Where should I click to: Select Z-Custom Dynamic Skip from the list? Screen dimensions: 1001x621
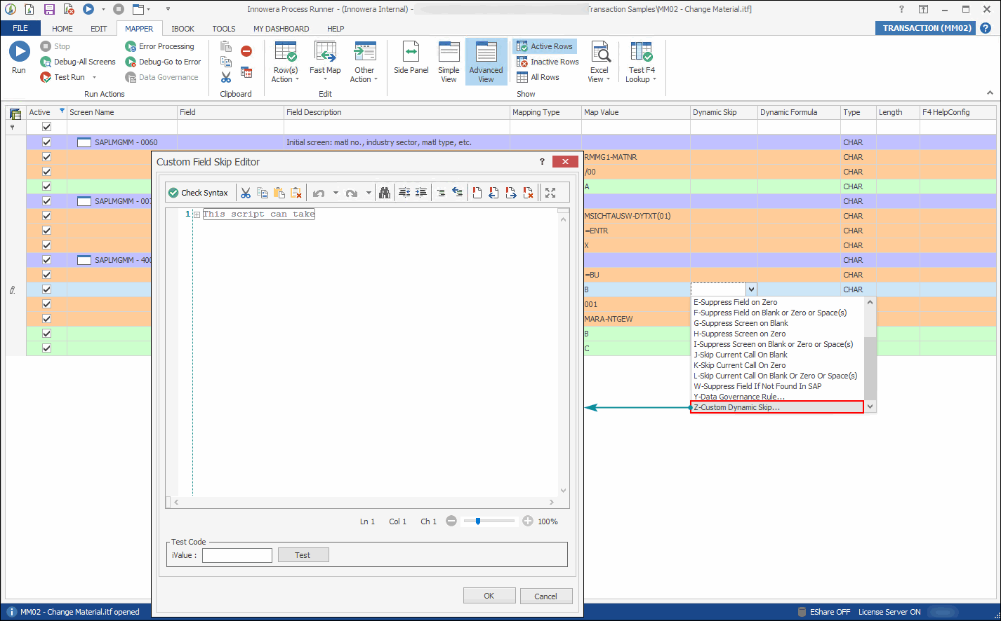click(x=737, y=407)
